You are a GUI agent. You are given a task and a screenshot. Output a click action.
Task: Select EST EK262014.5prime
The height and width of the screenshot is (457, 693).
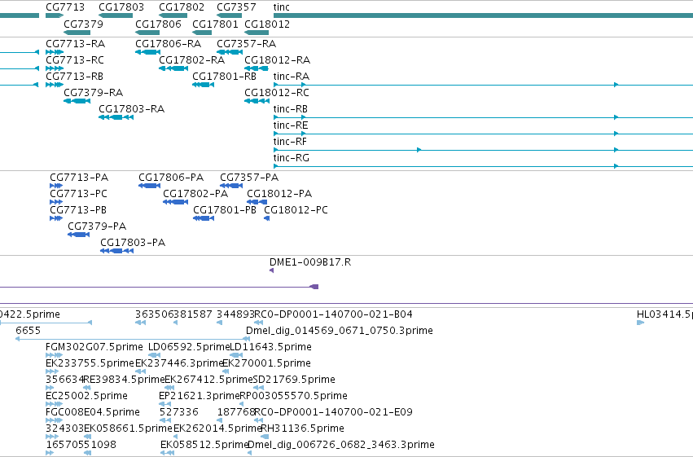pos(218,428)
